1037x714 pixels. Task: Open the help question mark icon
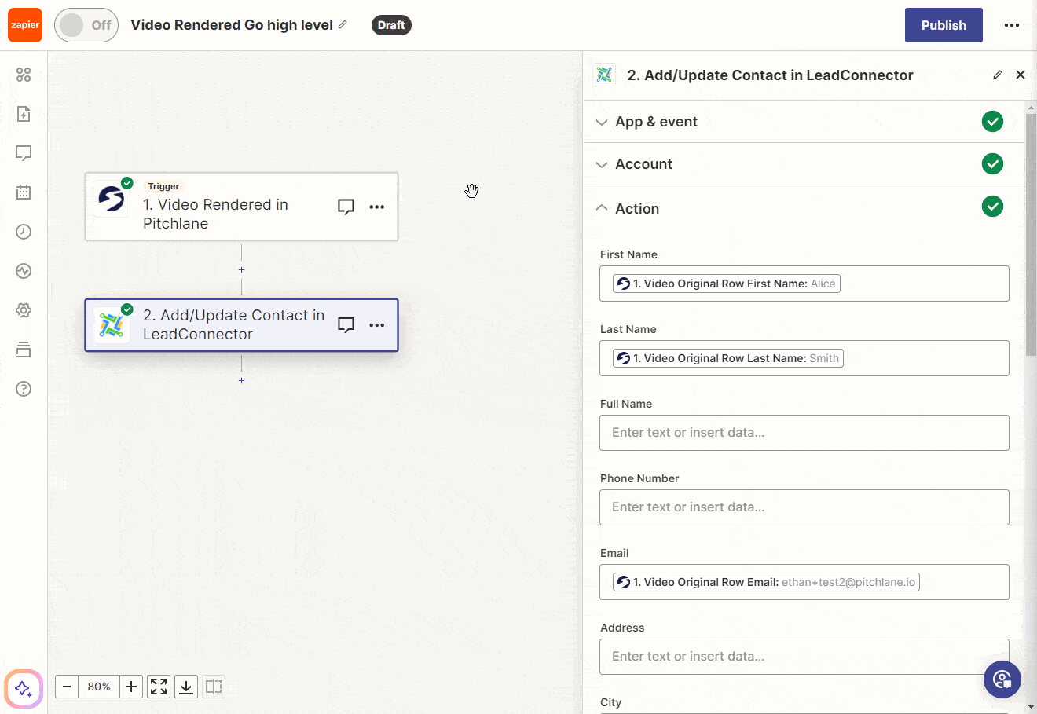tap(24, 389)
